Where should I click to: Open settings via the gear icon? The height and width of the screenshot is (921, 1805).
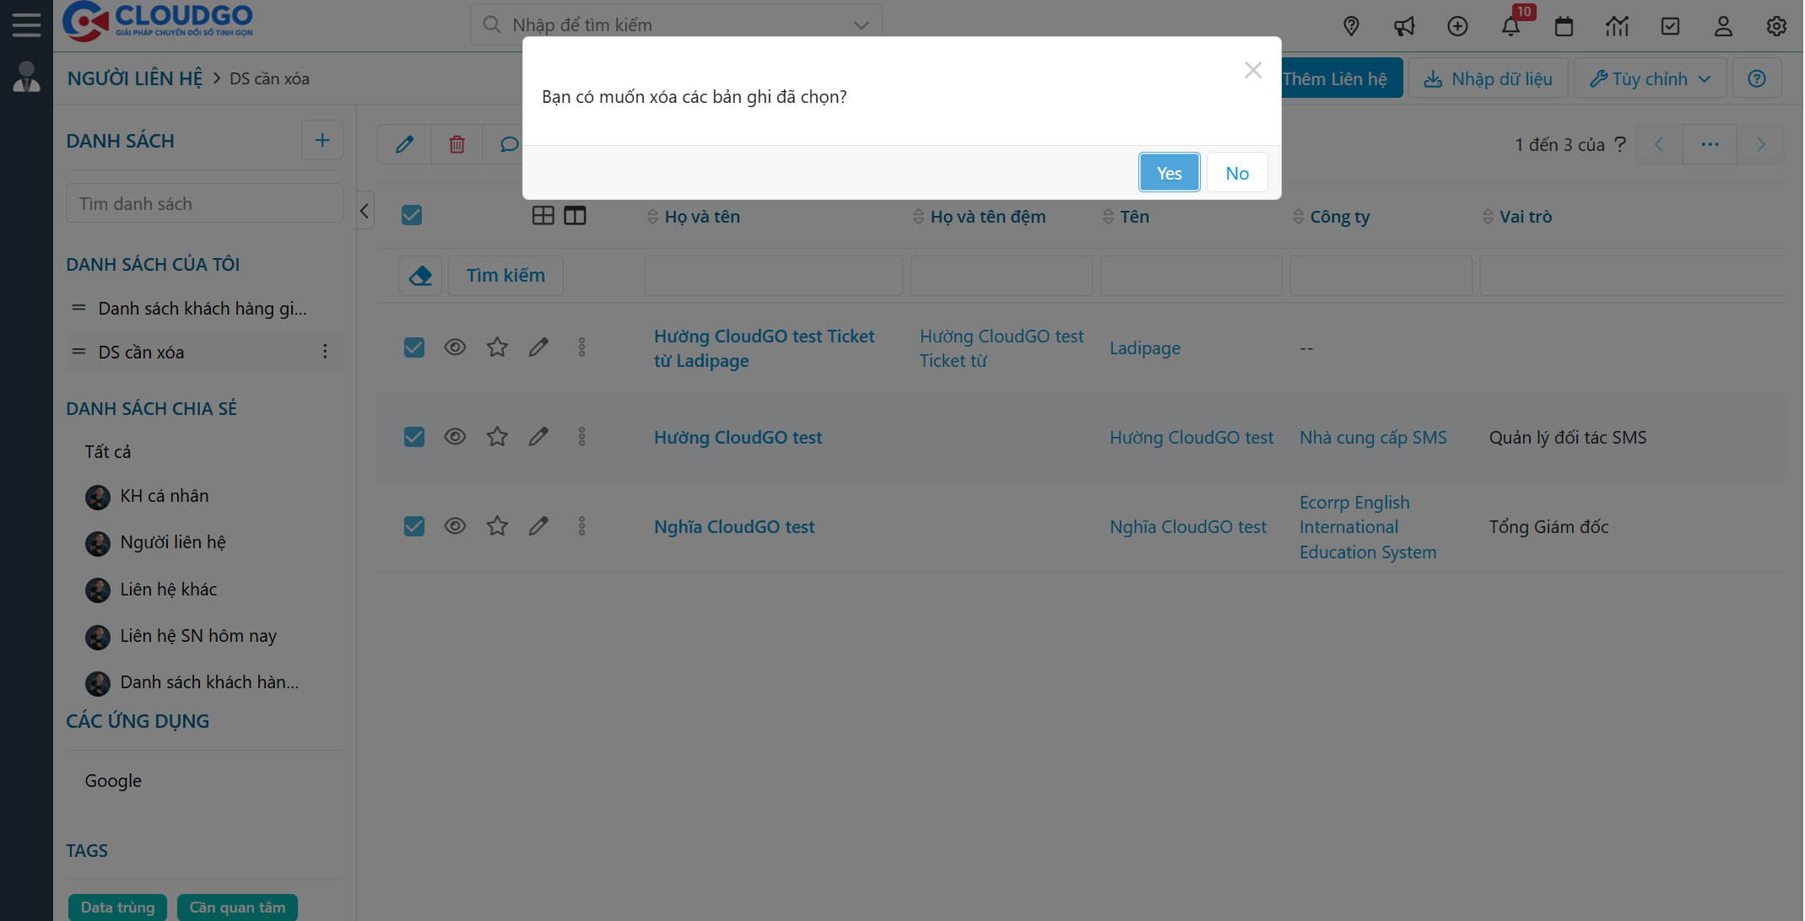pos(1776,26)
